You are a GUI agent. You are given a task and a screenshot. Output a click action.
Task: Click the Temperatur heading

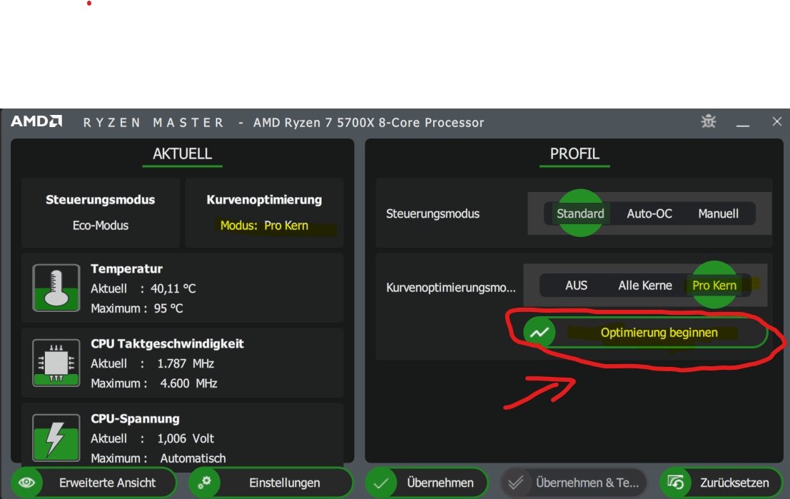click(126, 268)
